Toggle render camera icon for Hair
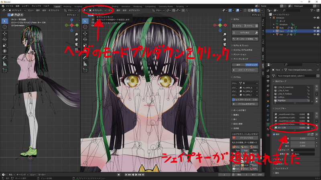The width and height of the screenshot is (321, 180). 318,34
